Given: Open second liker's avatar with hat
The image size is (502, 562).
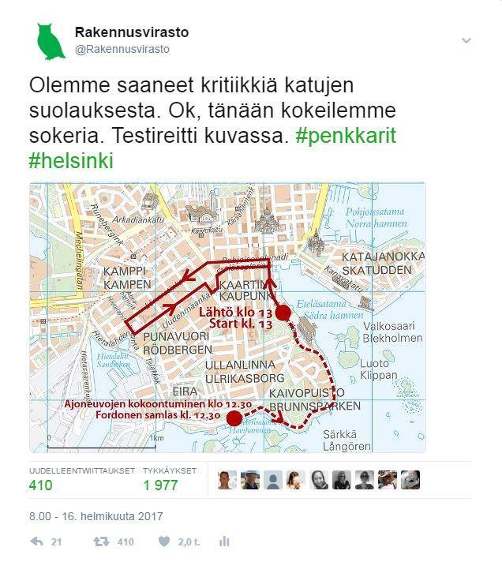Looking at the screenshot, I should pos(250,480).
